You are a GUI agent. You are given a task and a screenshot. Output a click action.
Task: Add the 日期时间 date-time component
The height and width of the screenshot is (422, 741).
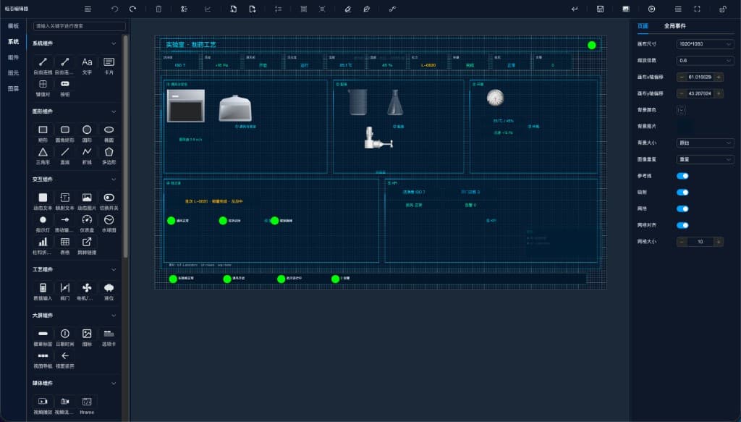coord(64,337)
